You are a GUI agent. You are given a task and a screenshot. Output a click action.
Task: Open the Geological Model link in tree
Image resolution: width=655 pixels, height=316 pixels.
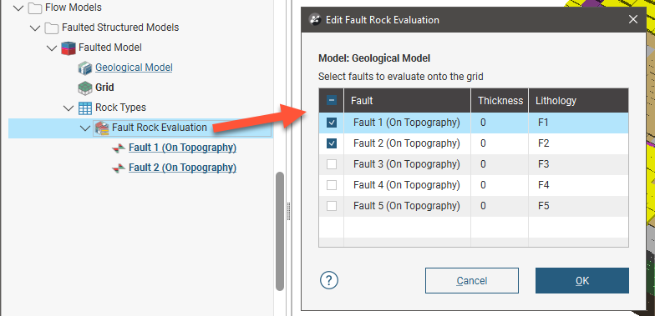134,68
